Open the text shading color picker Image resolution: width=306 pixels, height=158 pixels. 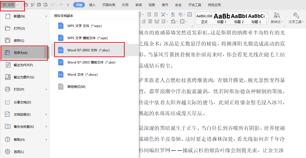(x=177, y=21)
